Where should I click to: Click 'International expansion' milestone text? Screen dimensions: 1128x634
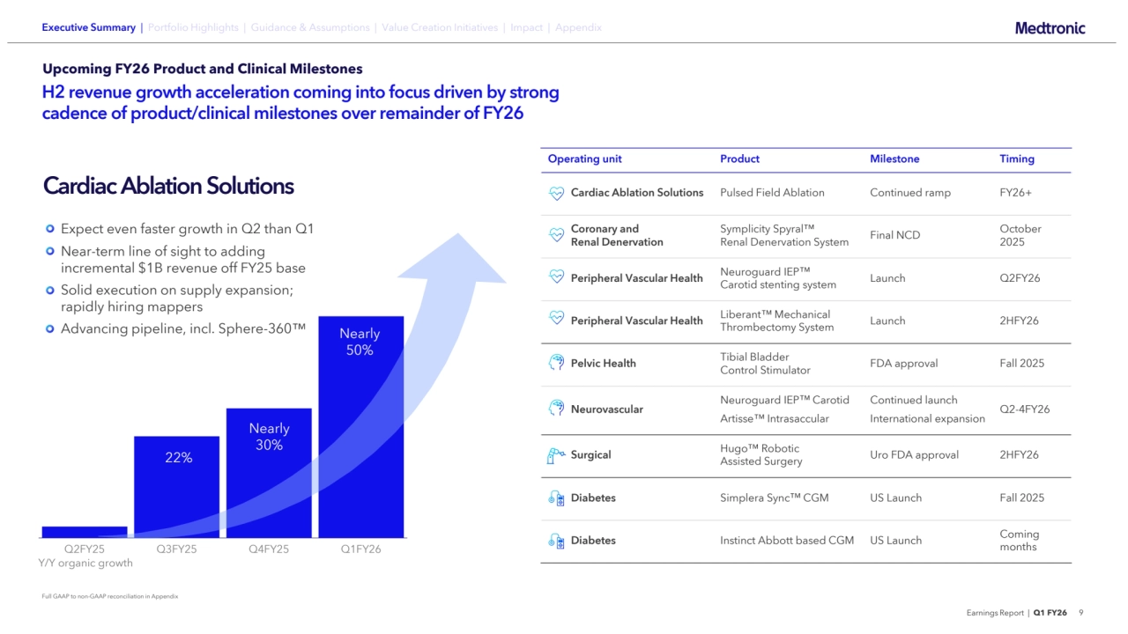tap(927, 419)
